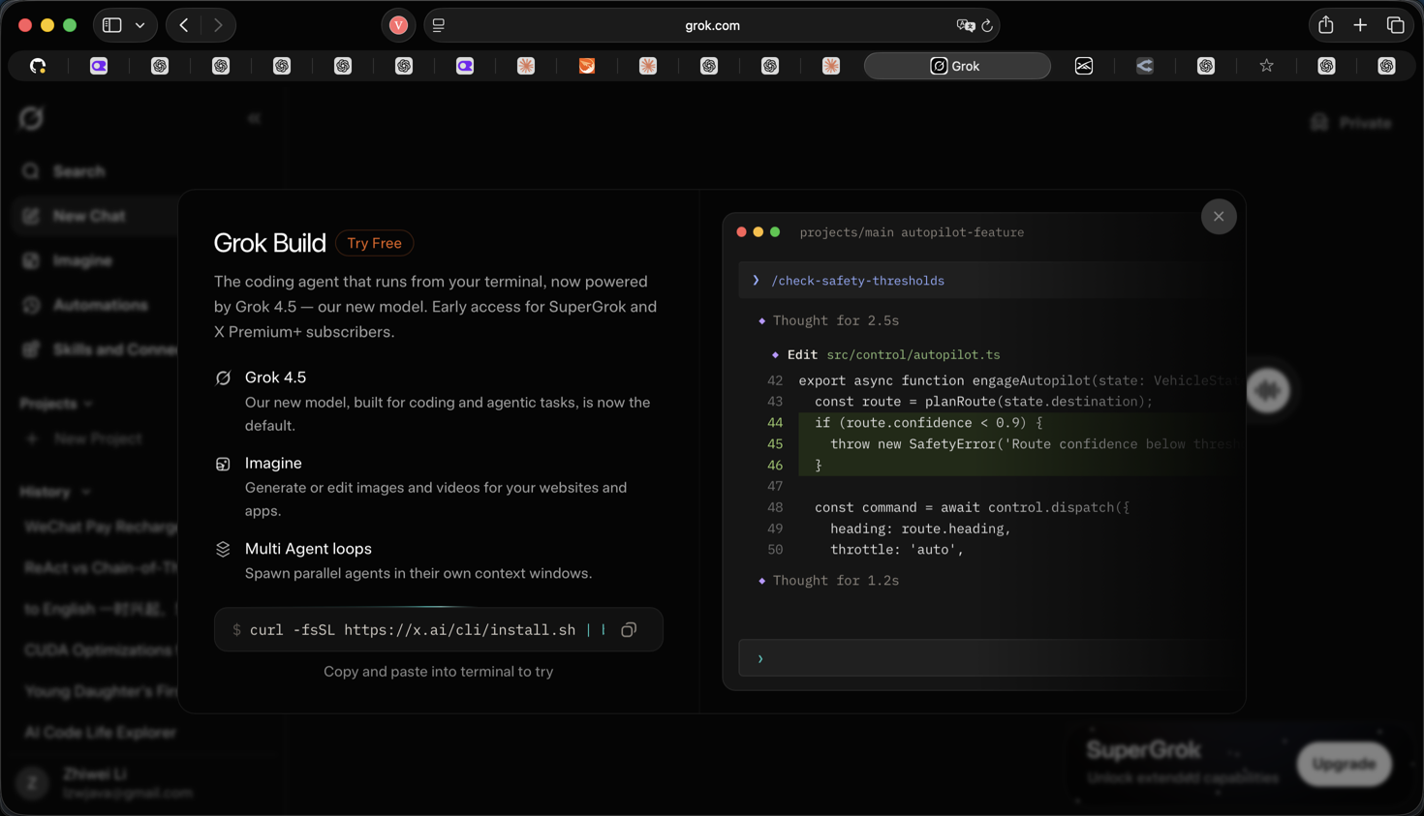The height and width of the screenshot is (816, 1424).
Task: Open 'ReAct vs Chain-of-Thought' history chat
Action: (101, 568)
